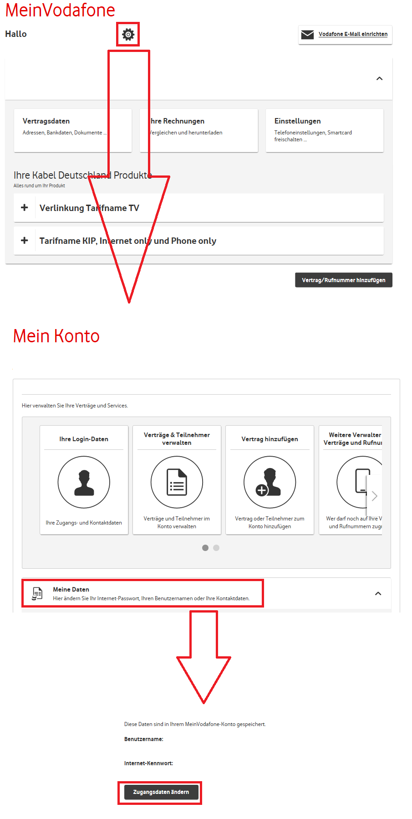The height and width of the screenshot is (819, 412).
Task: Open the settings gear next to Hallo
Action: tap(128, 34)
